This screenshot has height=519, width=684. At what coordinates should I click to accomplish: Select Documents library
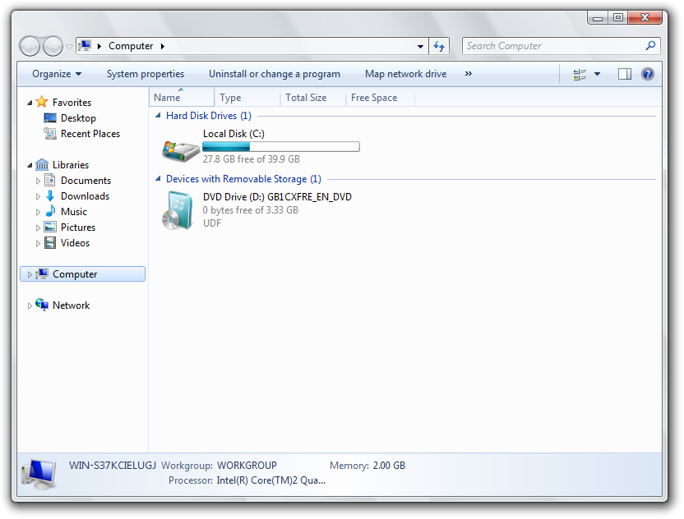86,181
